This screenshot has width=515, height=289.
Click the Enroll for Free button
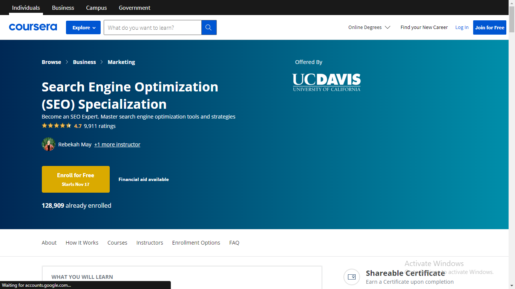76,179
